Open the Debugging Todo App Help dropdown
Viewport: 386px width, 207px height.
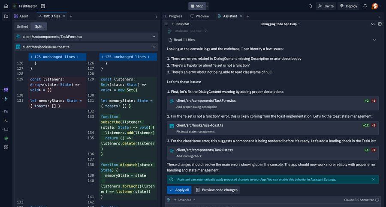[280, 24]
